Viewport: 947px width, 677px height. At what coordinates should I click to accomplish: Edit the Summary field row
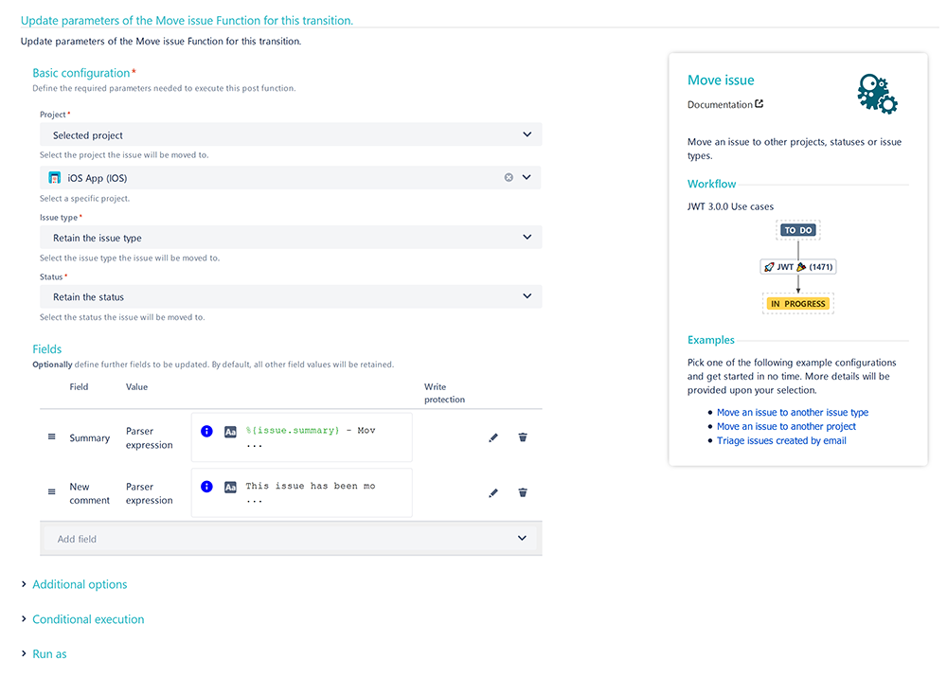point(493,437)
